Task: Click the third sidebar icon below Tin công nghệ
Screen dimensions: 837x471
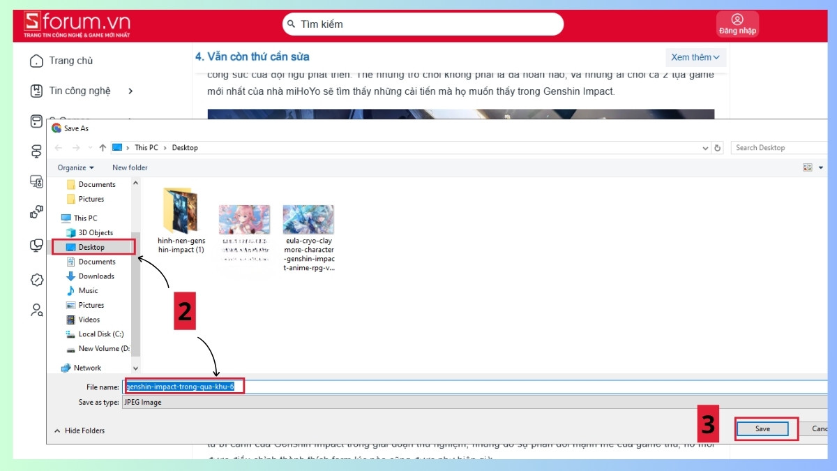Action: click(36, 121)
